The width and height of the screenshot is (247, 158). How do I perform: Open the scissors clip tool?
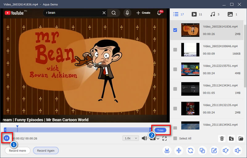tap(167, 151)
